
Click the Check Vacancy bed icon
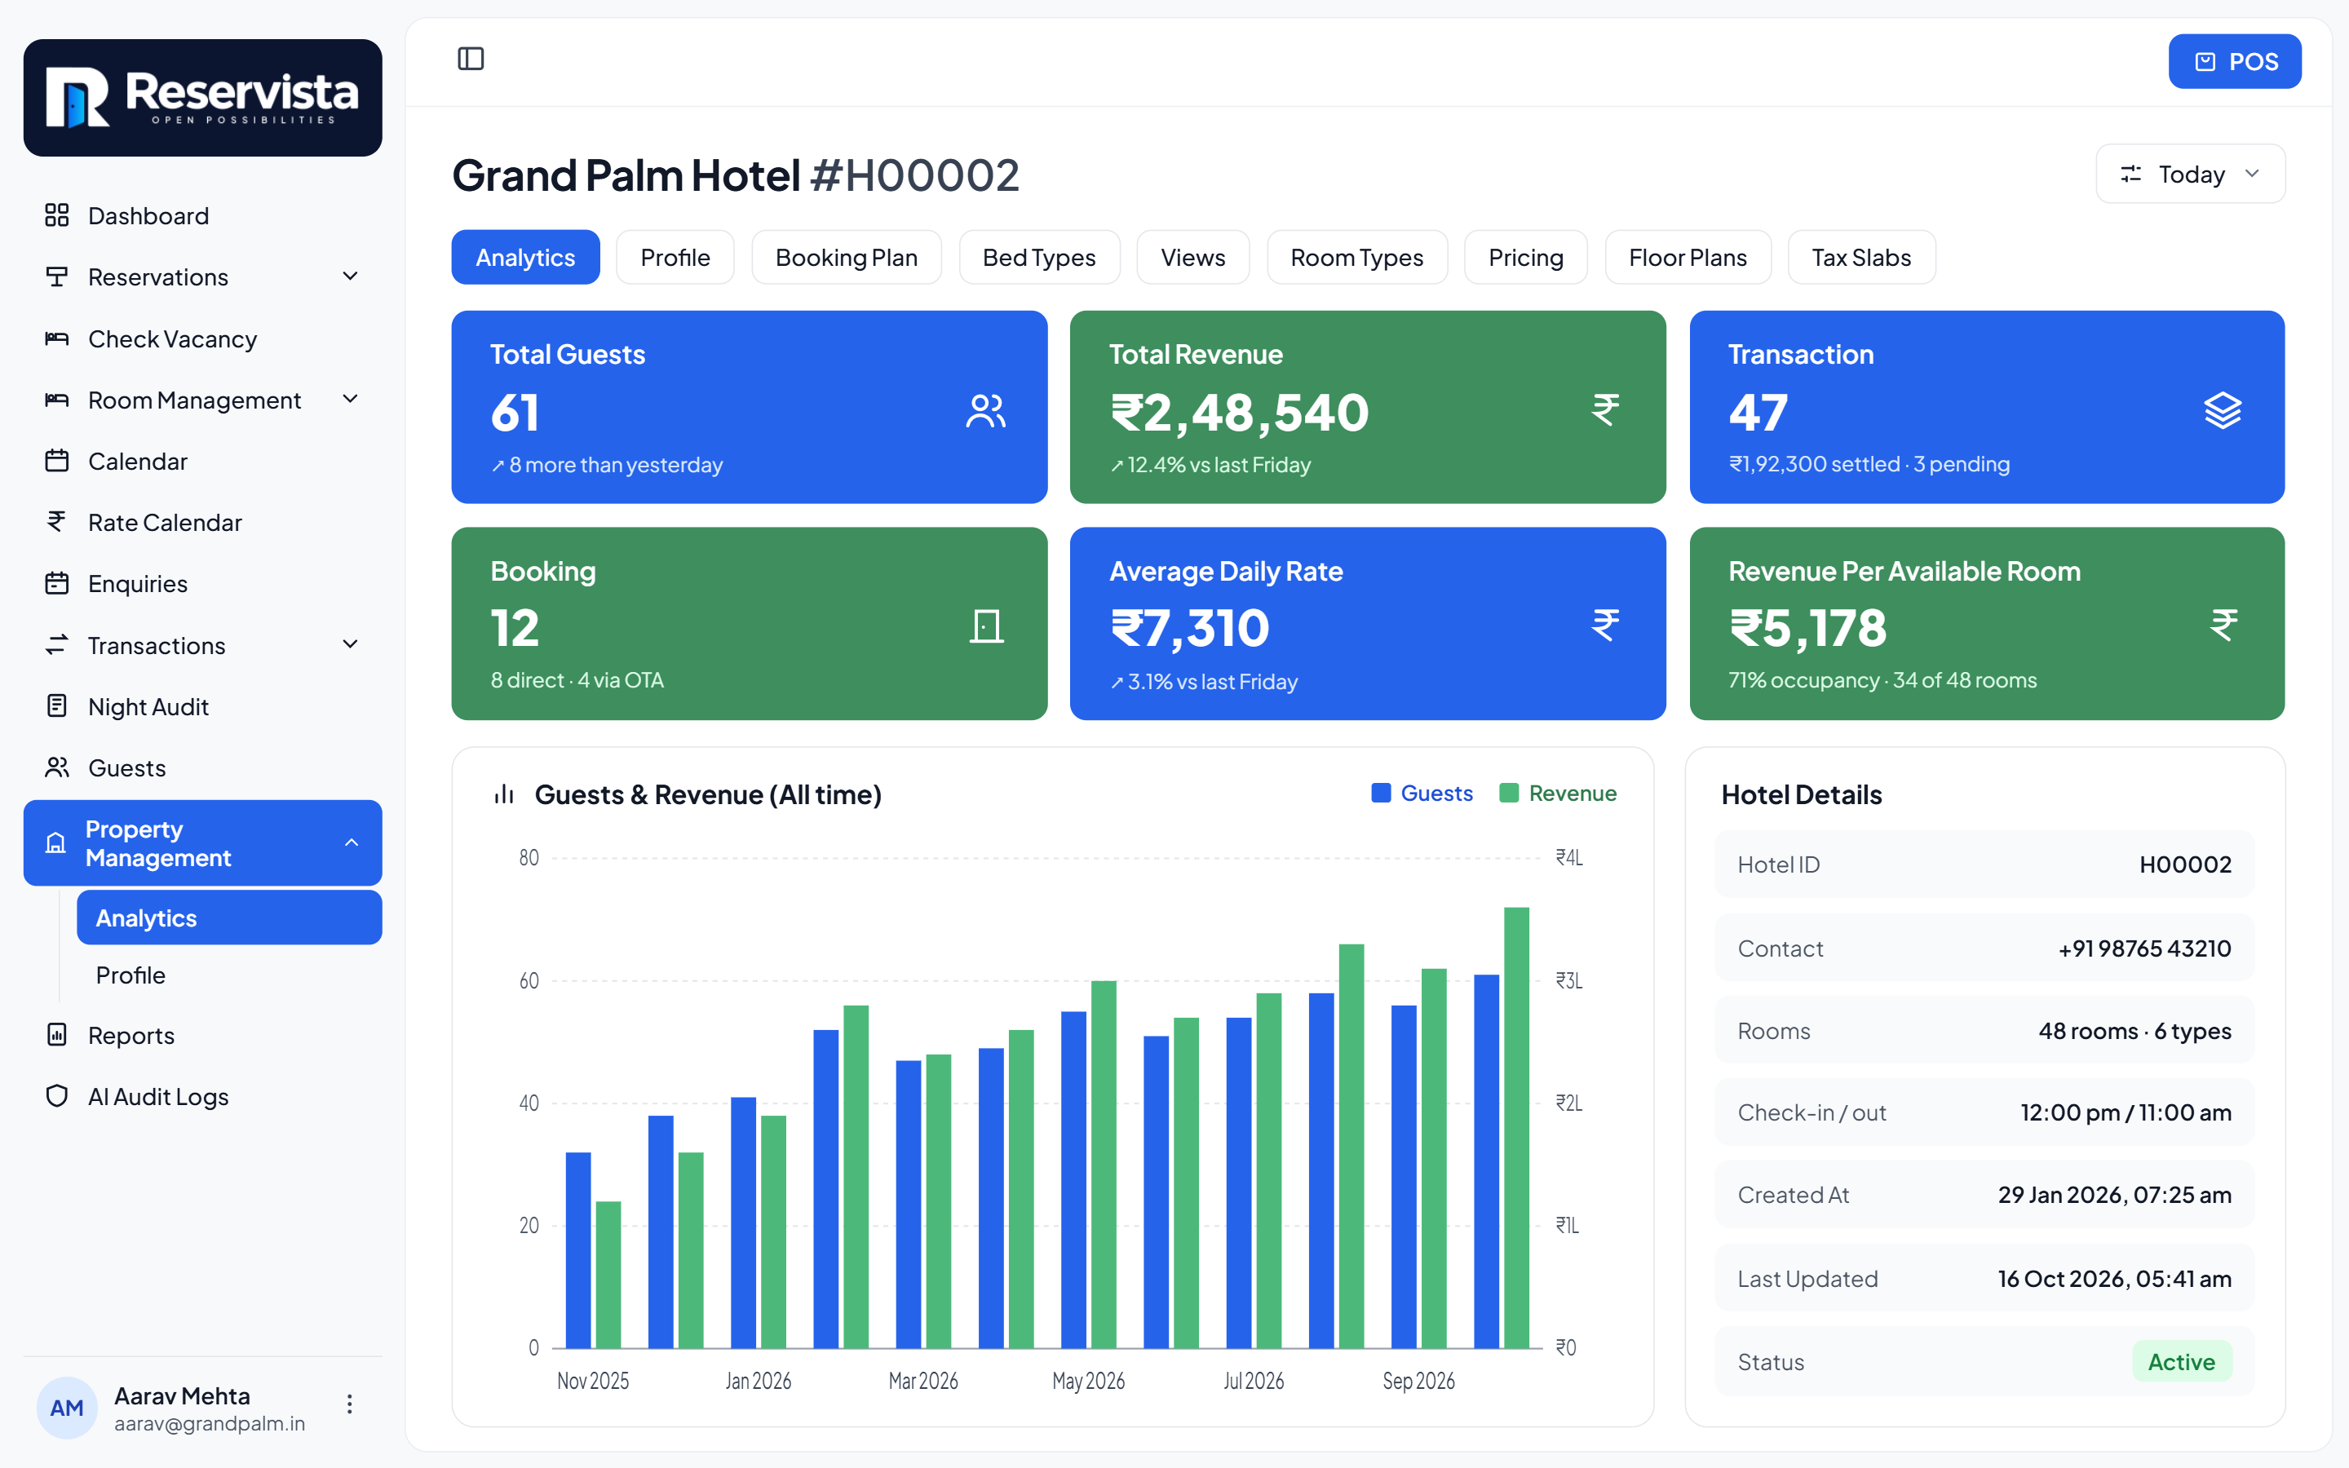tap(57, 338)
